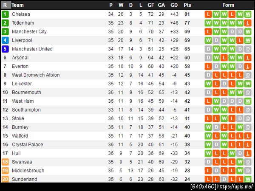Click the Crystal Palace team name
This screenshot has height=191, width=255.
(x=27, y=144)
